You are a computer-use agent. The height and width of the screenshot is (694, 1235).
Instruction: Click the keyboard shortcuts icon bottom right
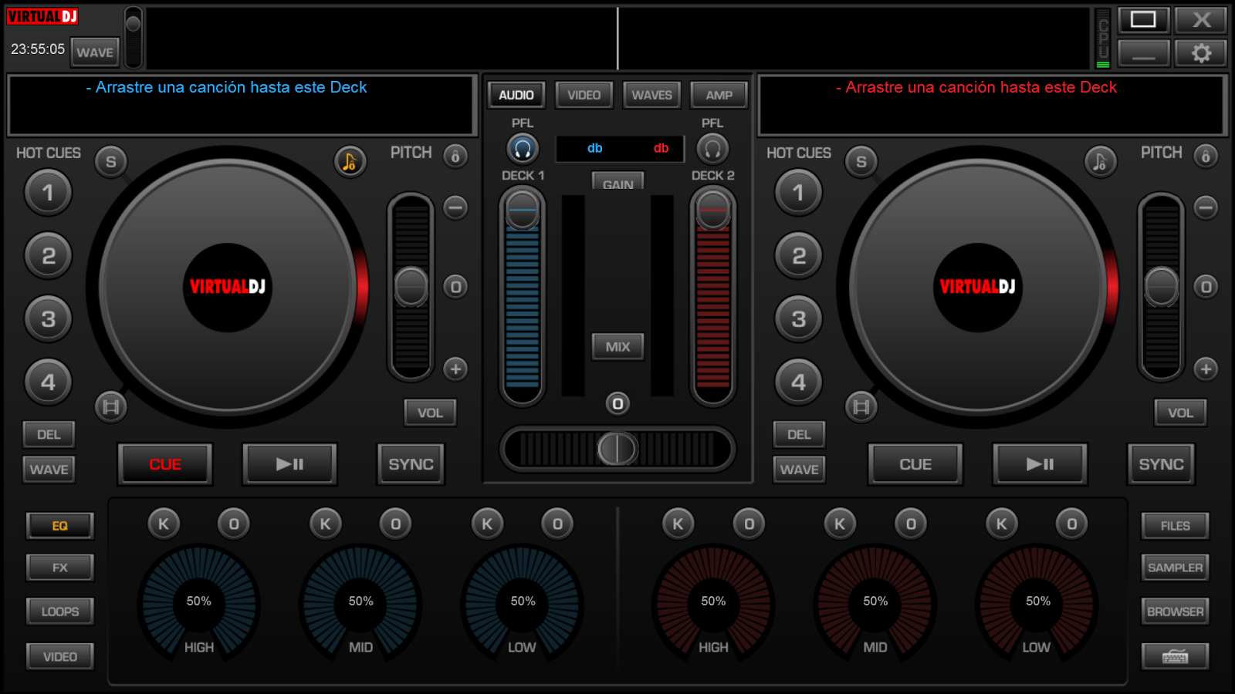(x=1175, y=656)
